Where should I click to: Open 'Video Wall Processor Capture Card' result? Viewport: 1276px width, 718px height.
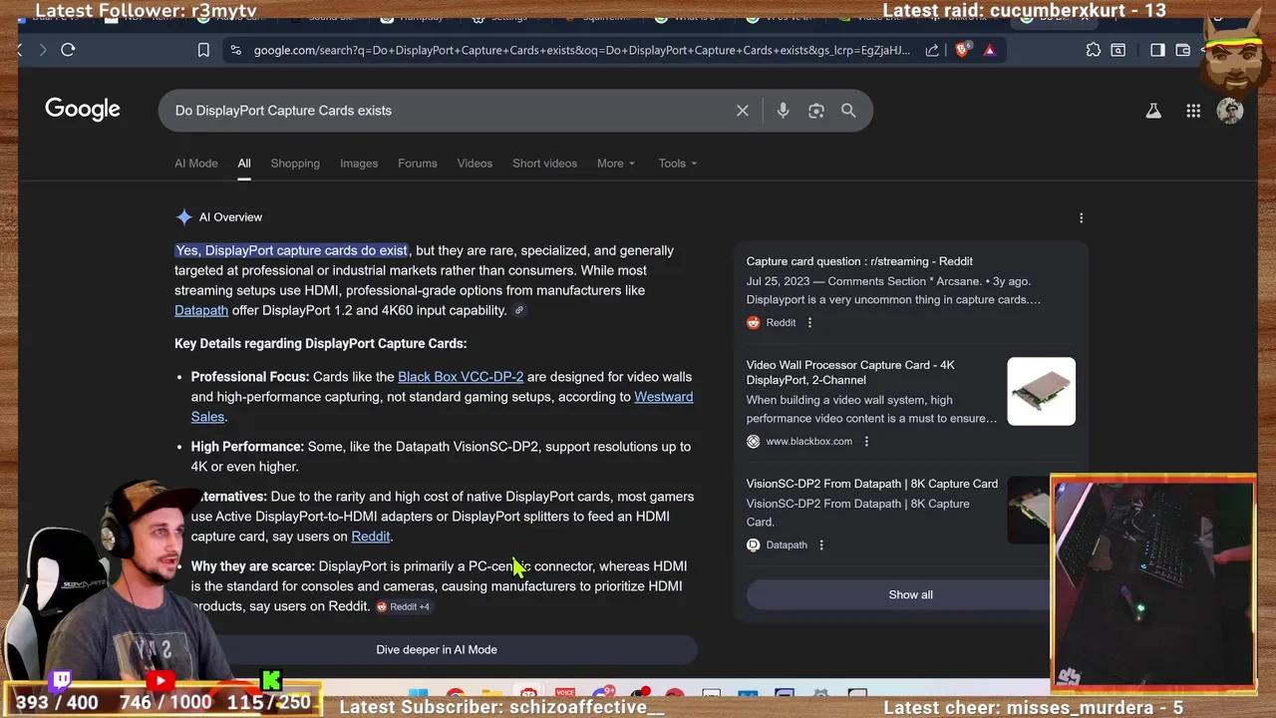click(x=850, y=372)
